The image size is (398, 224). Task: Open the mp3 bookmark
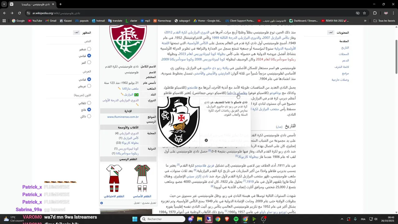[x=145, y=21]
